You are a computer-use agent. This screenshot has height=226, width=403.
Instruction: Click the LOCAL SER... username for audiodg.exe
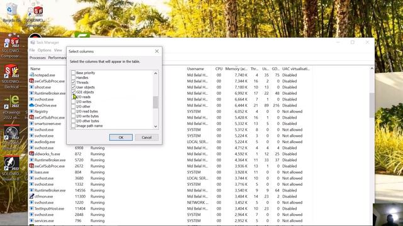tap(198, 142)
